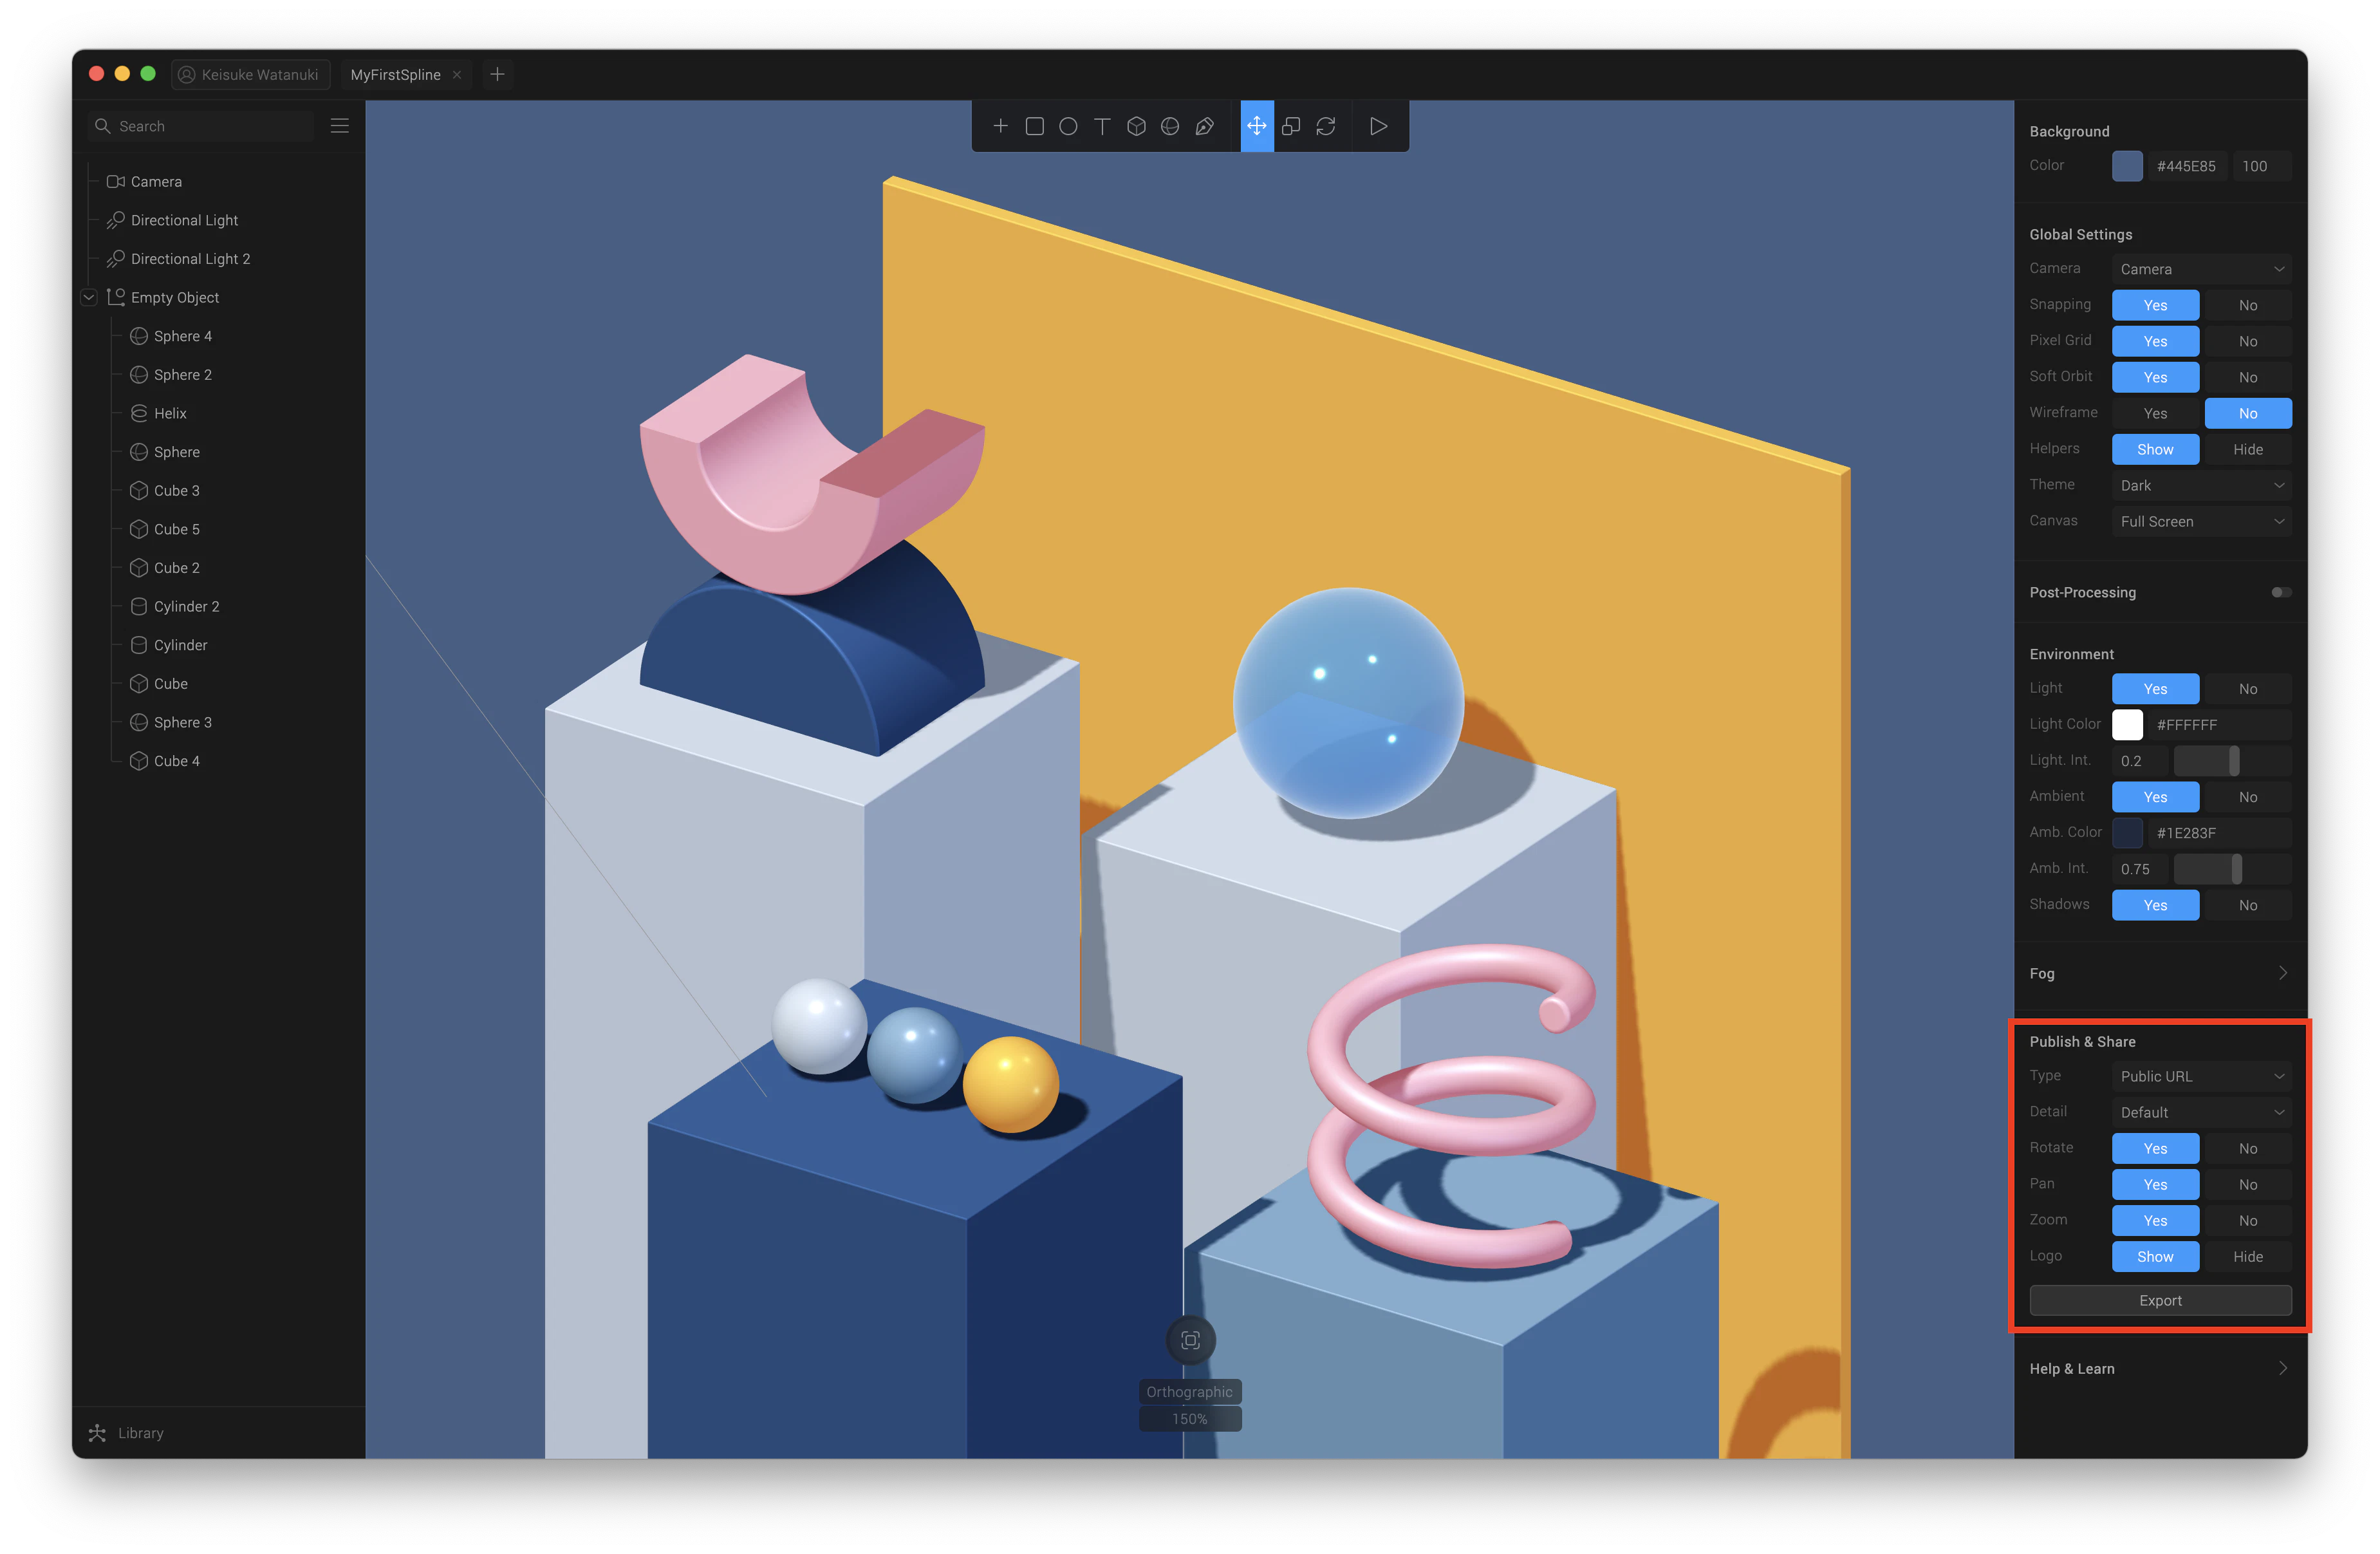Open the Camera dropdown in Global Settings

point(2202,269)
